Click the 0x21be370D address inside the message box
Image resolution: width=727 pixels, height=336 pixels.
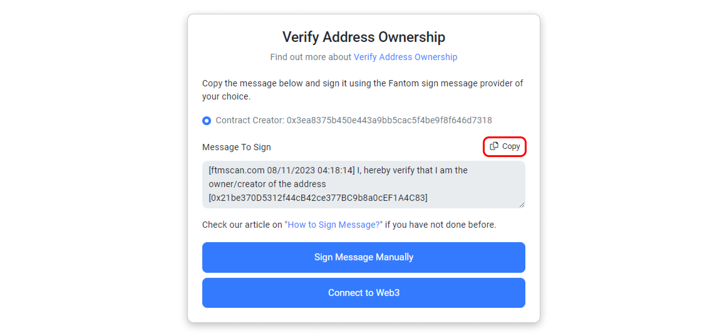(x=318, y=198)
